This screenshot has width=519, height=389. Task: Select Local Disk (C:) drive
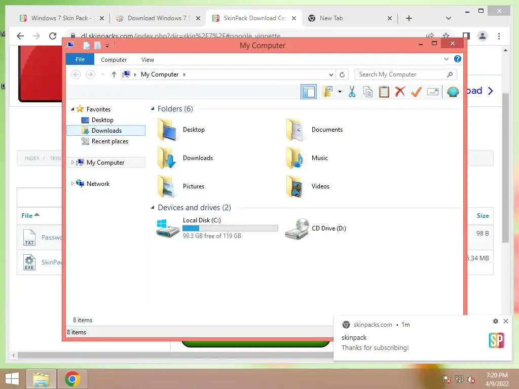[217, 228]
